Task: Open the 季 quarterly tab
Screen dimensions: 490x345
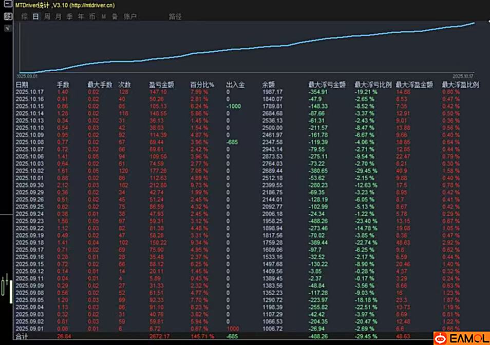Action: click(69, 16)
